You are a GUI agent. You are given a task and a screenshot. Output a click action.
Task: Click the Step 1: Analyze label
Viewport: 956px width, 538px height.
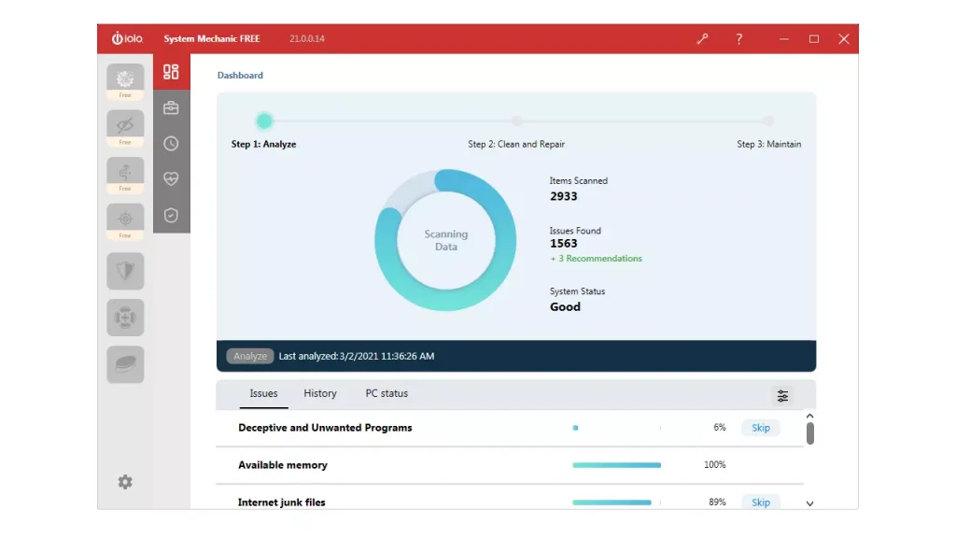coord(264,144)
